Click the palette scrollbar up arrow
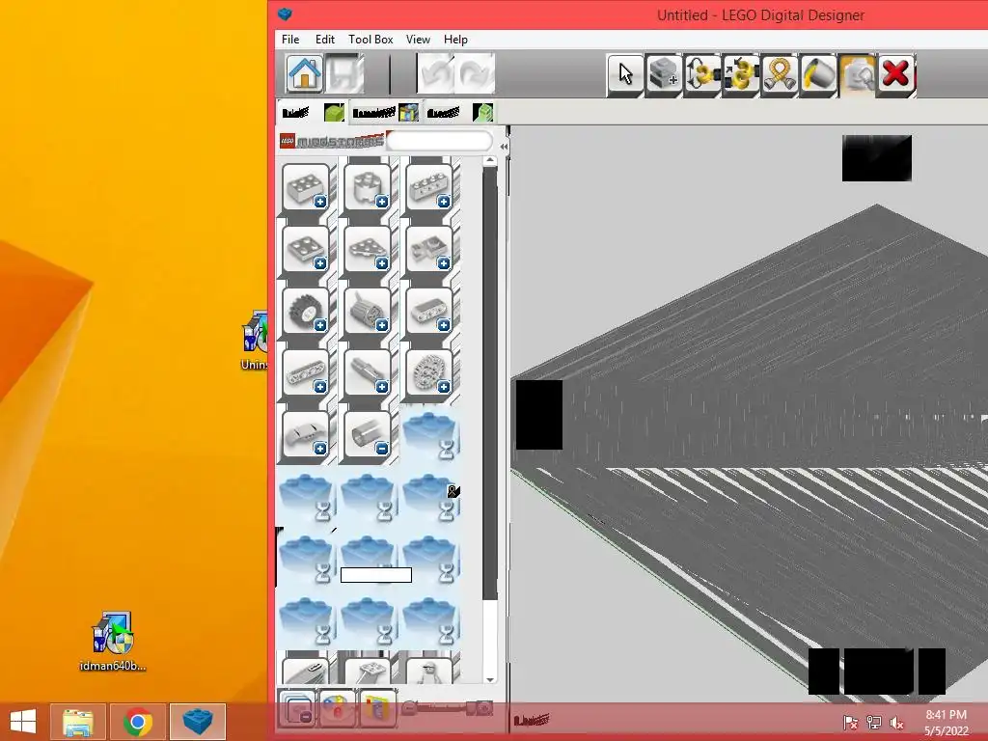Viewport: 988px width, 741px height. (489, 161)
